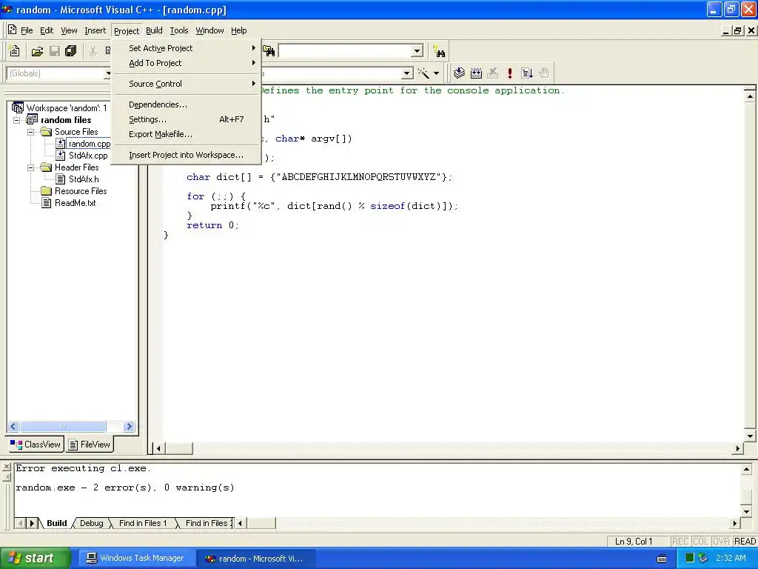Image resolution: width=758 pixels, height=569 pixels.
Task: Switch to Windows Task Manager in taskbar
Action: 136,558
